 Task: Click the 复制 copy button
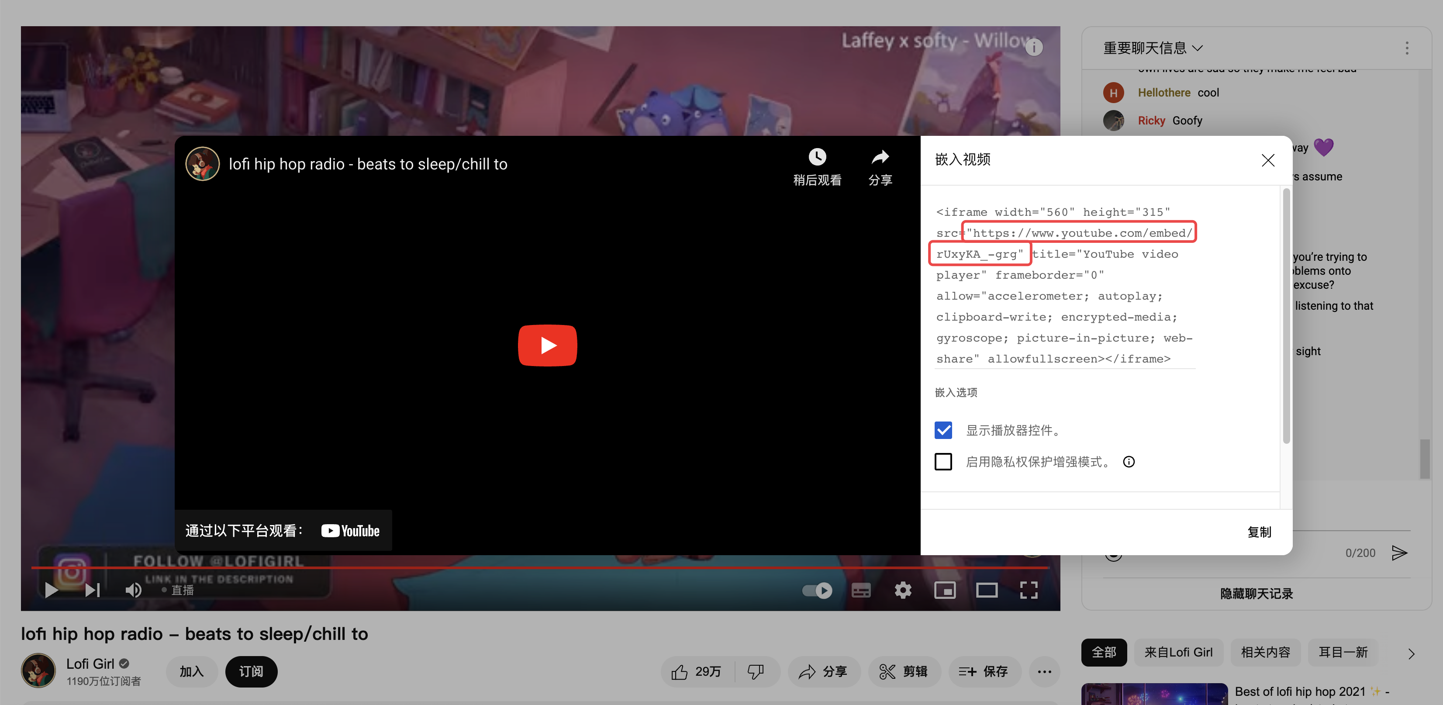[1259, 532]
